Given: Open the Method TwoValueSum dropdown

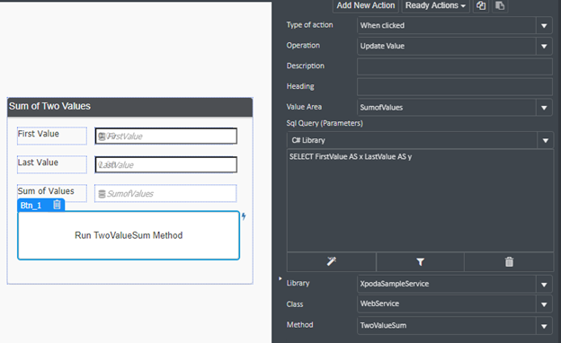Looking at the screenshot, I should (544, 326).
